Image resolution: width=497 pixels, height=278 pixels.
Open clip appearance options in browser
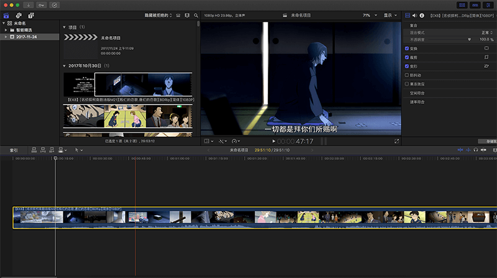(187, 15)
